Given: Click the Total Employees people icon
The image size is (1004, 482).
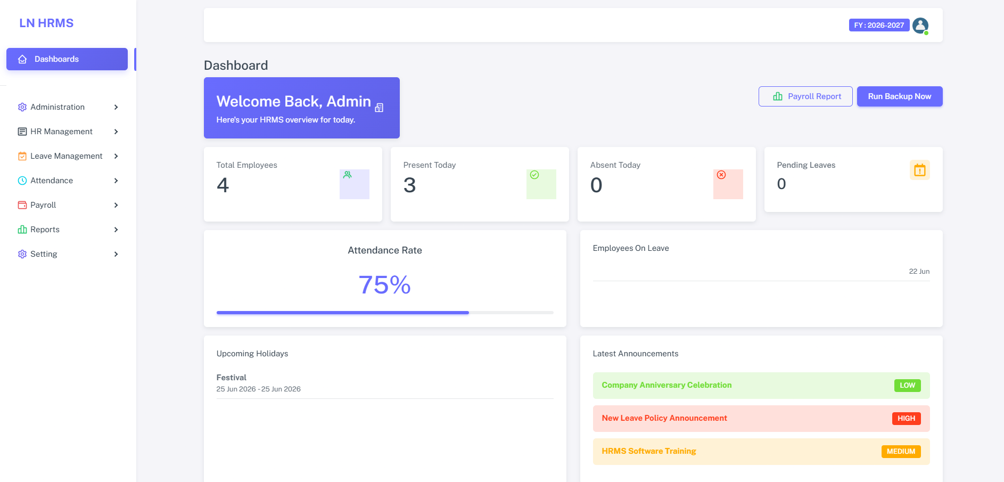Looking at the screenshot, I should pos(348,175).
